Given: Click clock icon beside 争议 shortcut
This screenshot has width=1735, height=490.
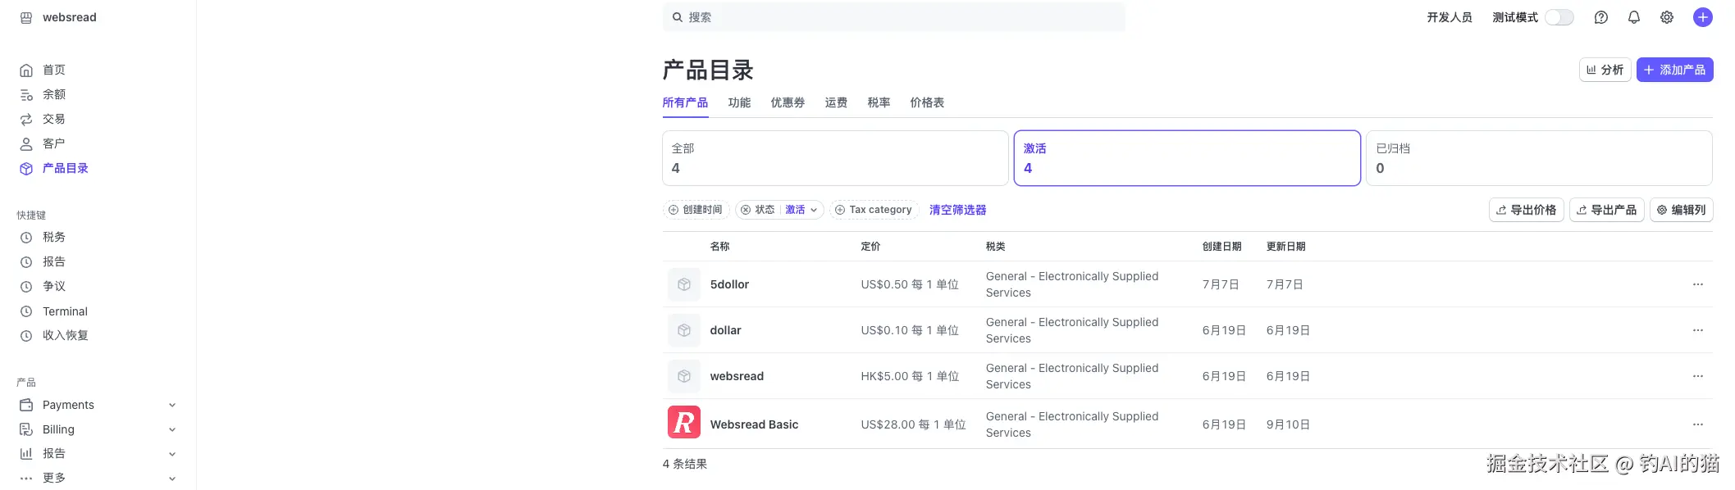Looking at the screenshot, I should pyautogui.click(x=26, y=287).
